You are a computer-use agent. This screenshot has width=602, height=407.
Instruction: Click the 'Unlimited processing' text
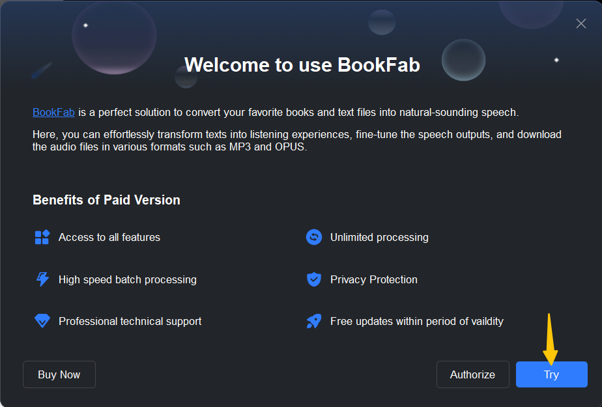coord(379,237)
